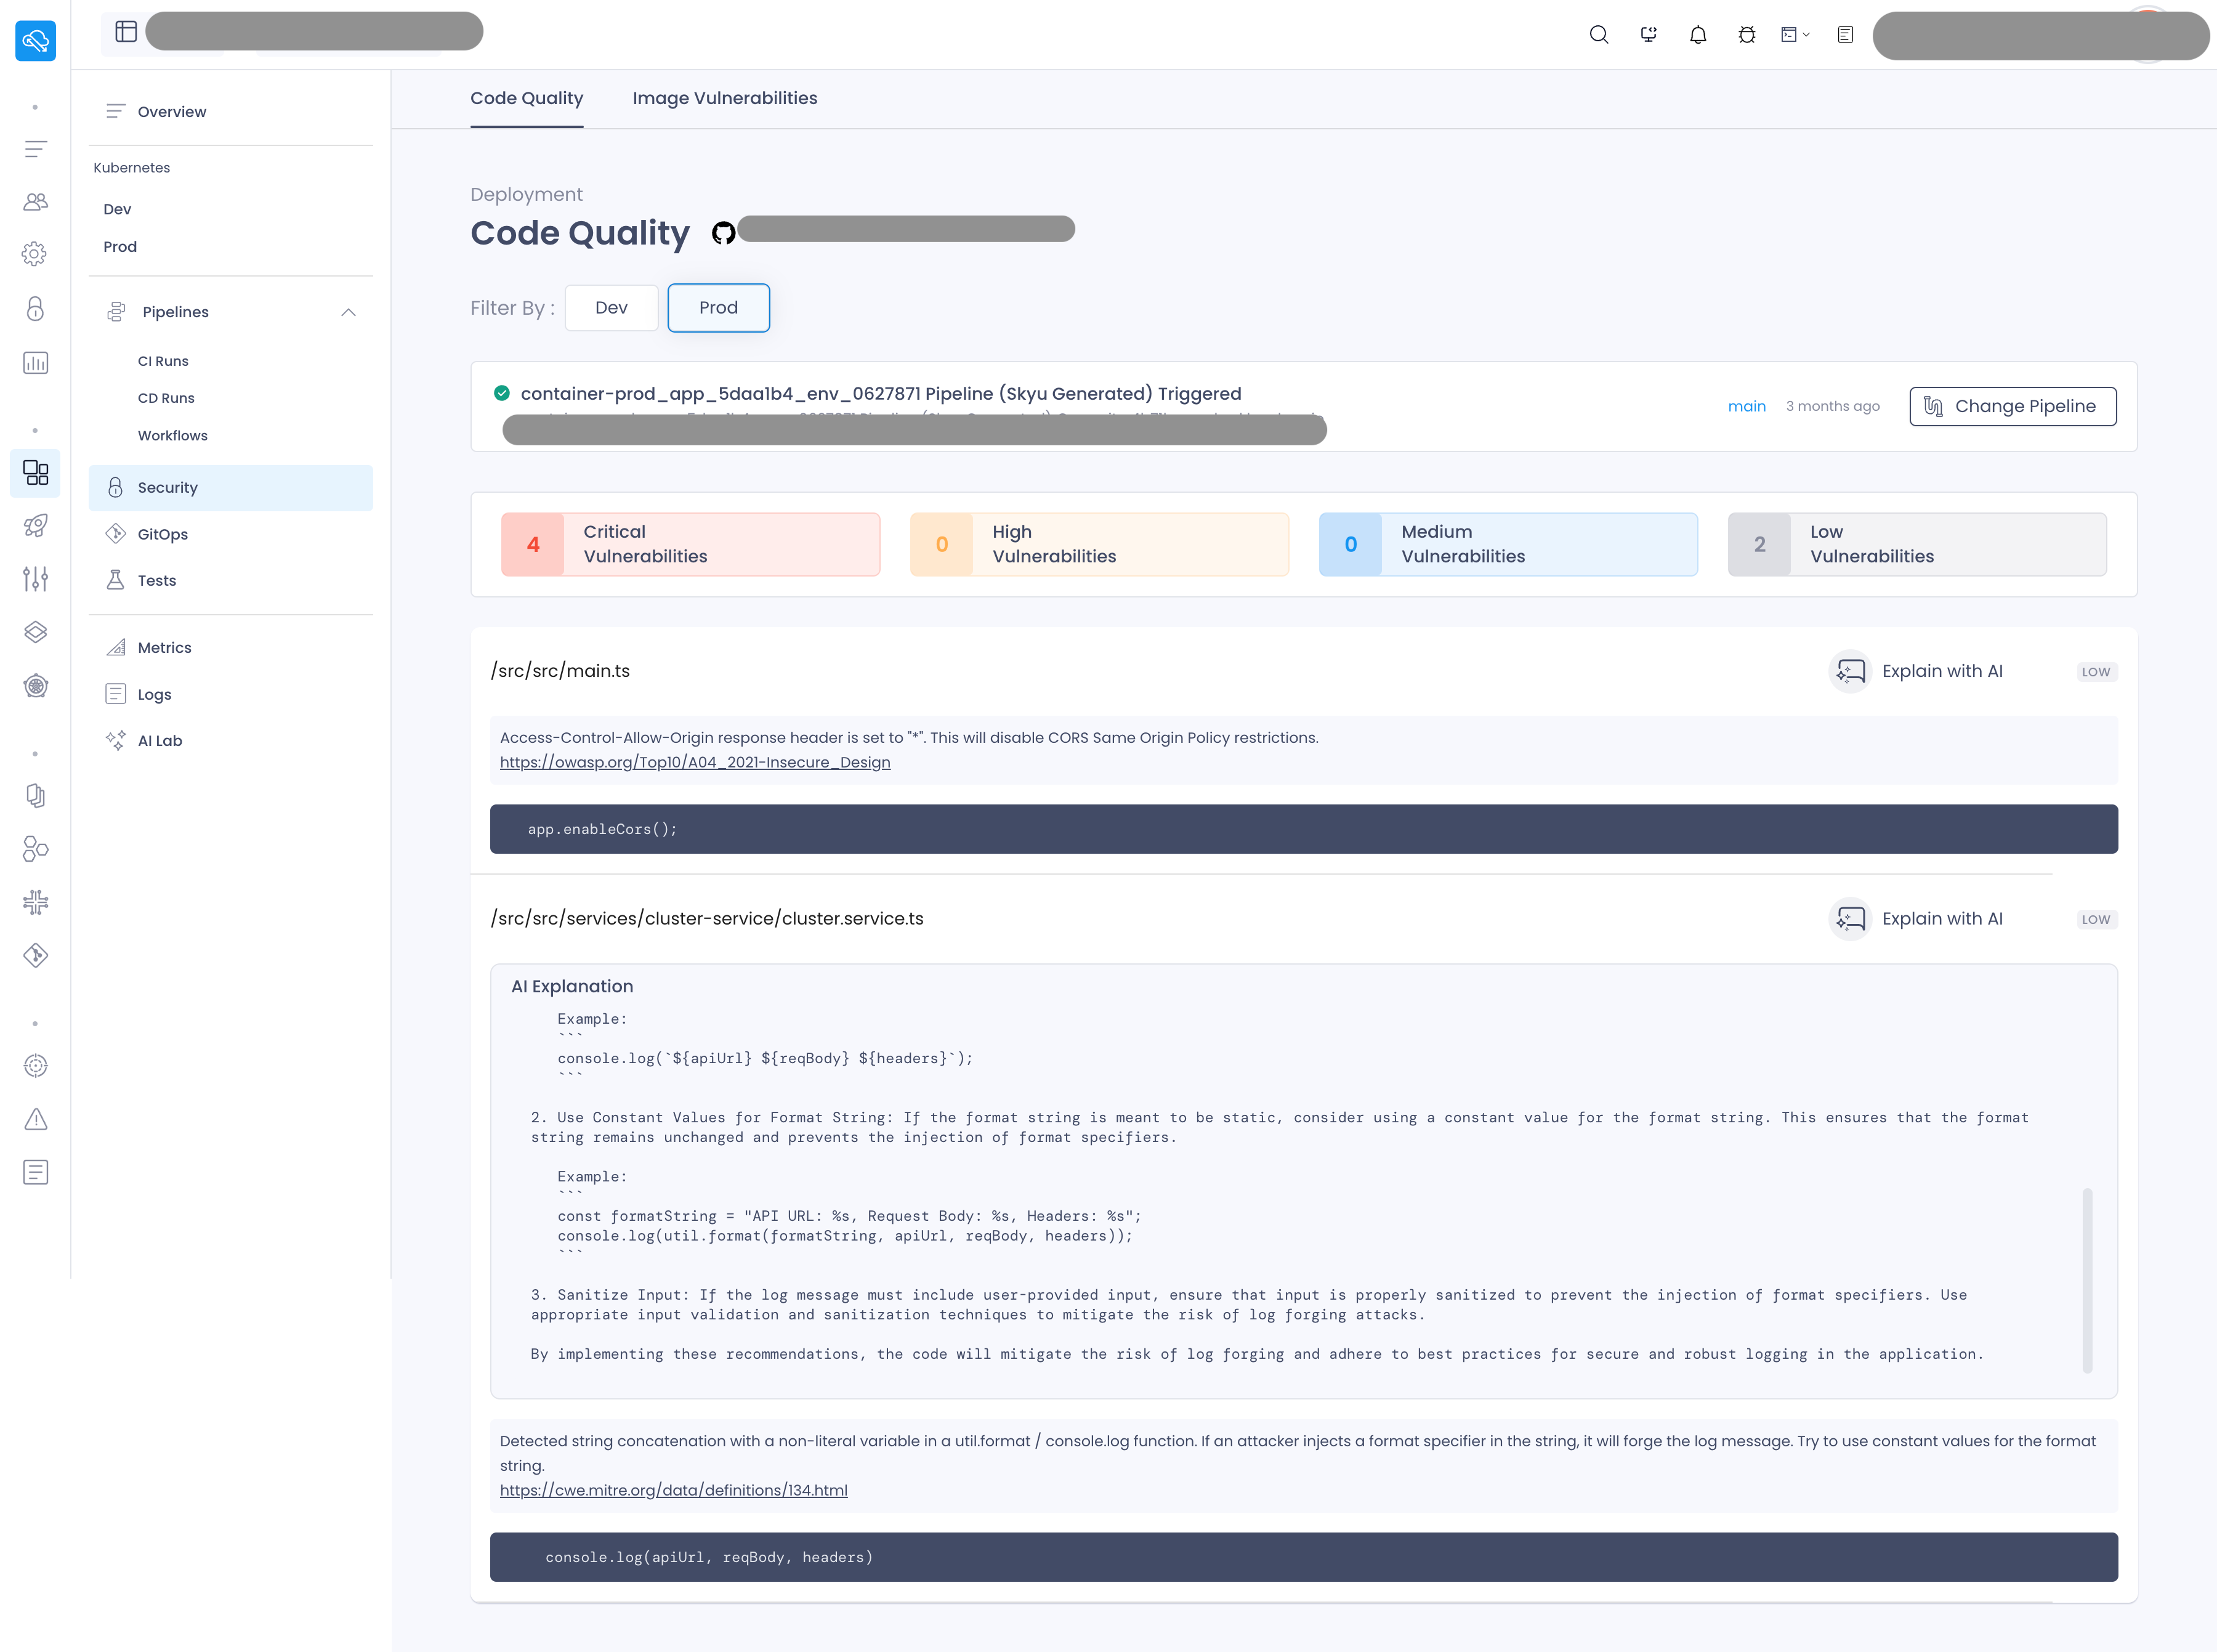Collapse the Pipelines section chevron
This screenshot has width=2217, height=1652.
(x=349, y=313)
